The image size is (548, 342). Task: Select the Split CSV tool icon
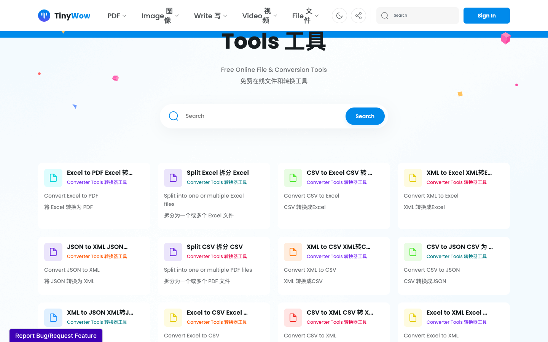pos(173,252)
